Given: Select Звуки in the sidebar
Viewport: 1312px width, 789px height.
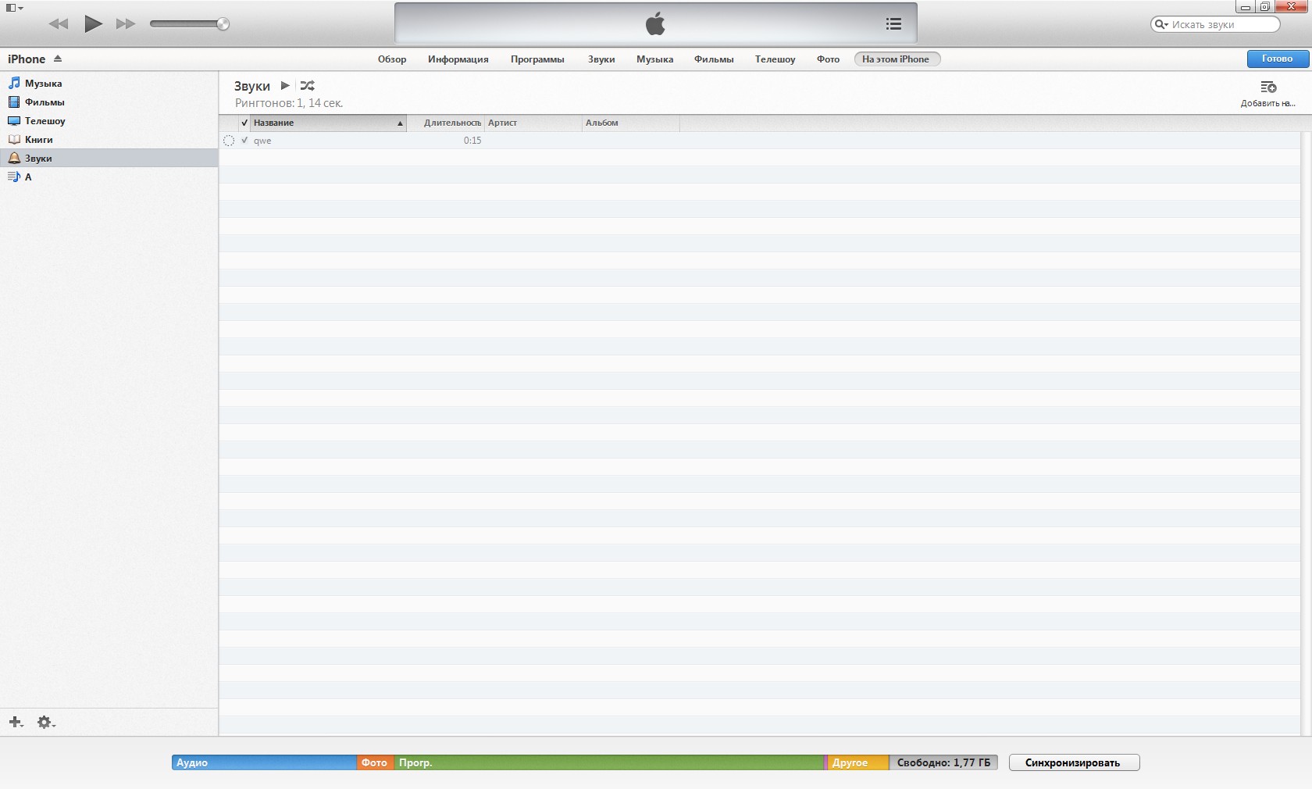Looking at the screenshot, I should click(109, 158).
